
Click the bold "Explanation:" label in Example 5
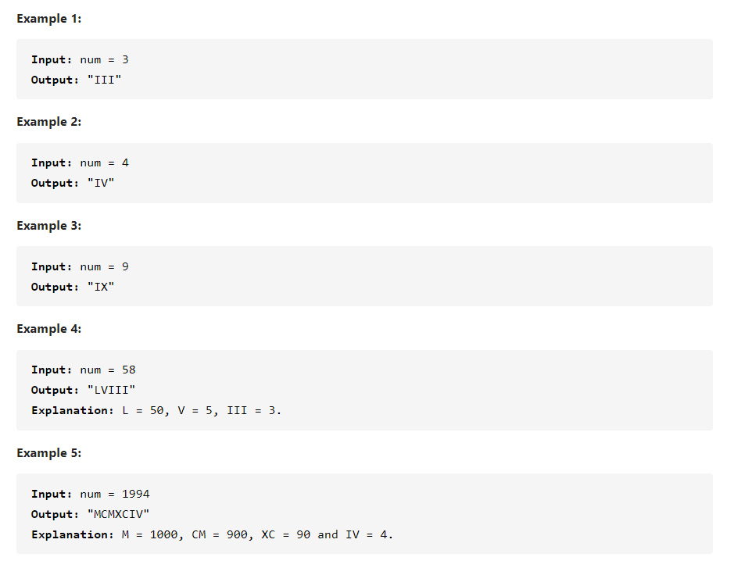point(73,534)
